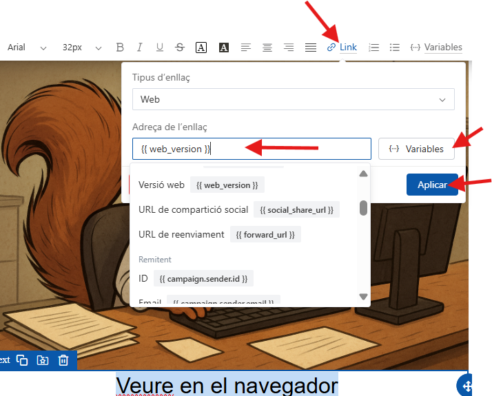Open text background color picker
Viewport: 492px width, 396px height.
pyautogui.click(x=223, y=48)
